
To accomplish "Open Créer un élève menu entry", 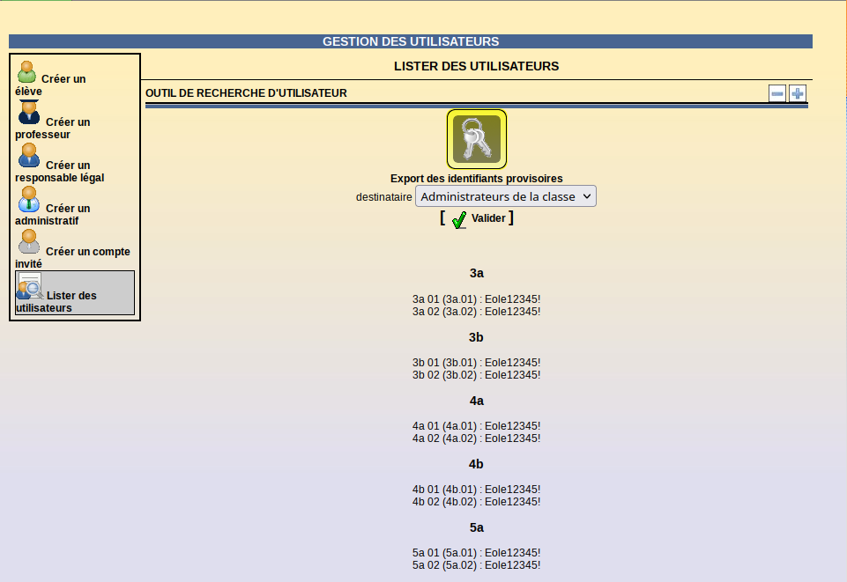I will click(50, 78).
